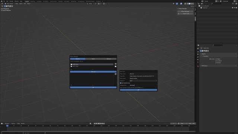Select solid viewport shading

(x=189, y=4)
